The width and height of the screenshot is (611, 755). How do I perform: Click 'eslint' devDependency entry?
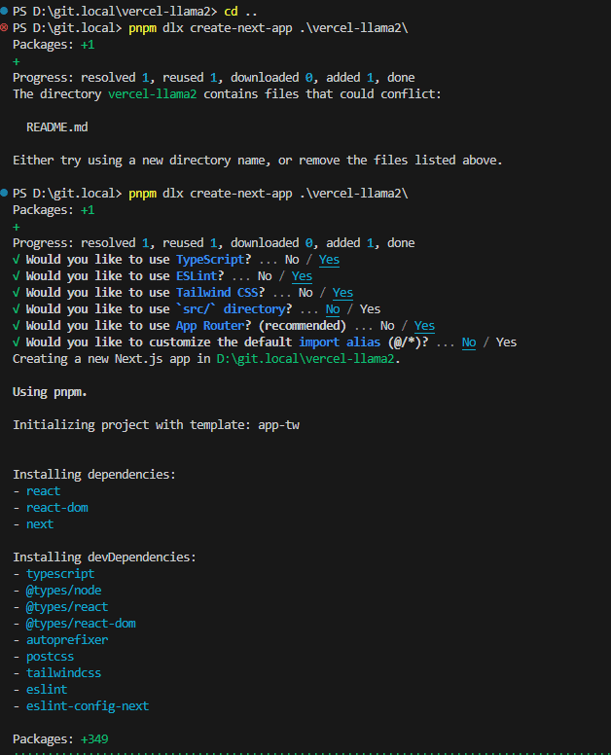(47, 690)
